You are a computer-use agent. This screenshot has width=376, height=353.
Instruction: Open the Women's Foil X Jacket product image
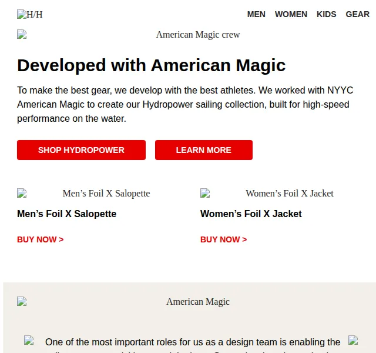[x=284, y=194]
